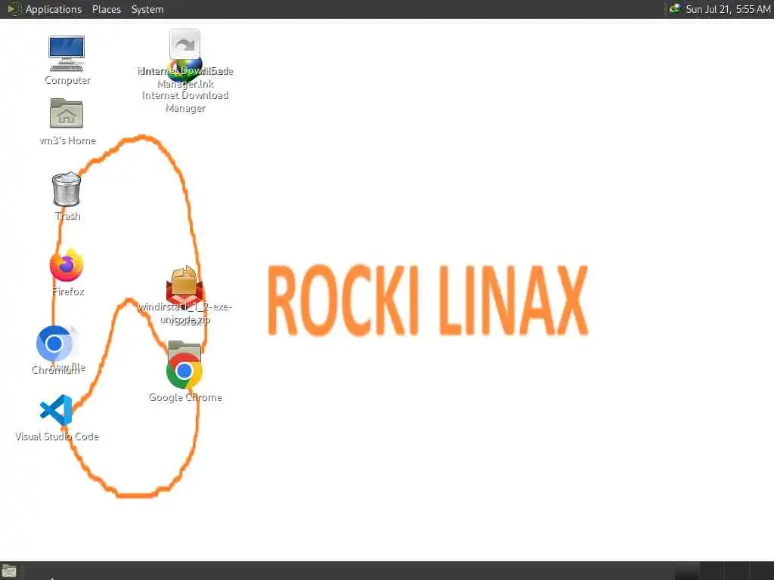Image resolution: width=774 pixels, height=580 pixels.
Task: Open the System menu
Action: click(147, 9)
